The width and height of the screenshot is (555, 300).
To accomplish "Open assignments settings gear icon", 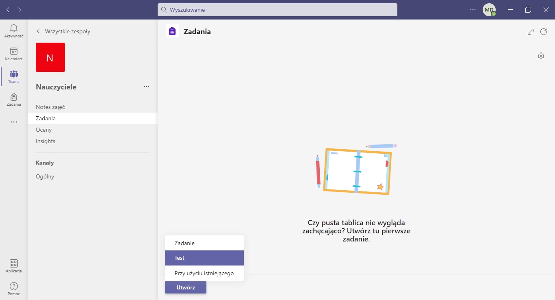I will click(x=541, y=56).
